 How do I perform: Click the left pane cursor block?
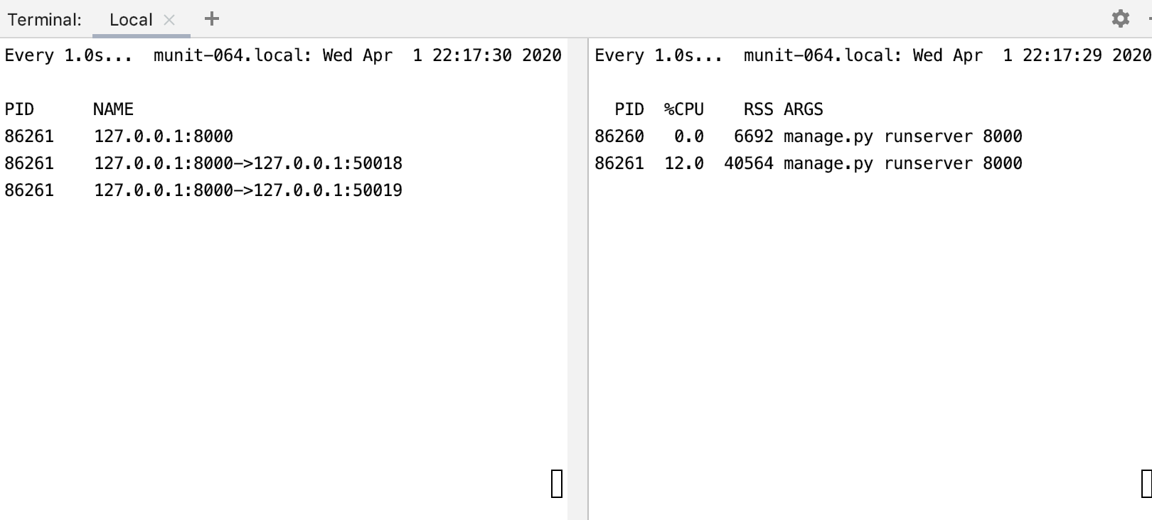(557, 483)
